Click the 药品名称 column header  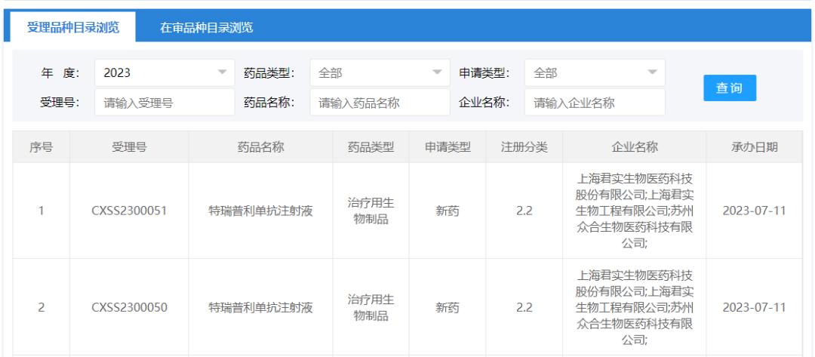point(260,147)
